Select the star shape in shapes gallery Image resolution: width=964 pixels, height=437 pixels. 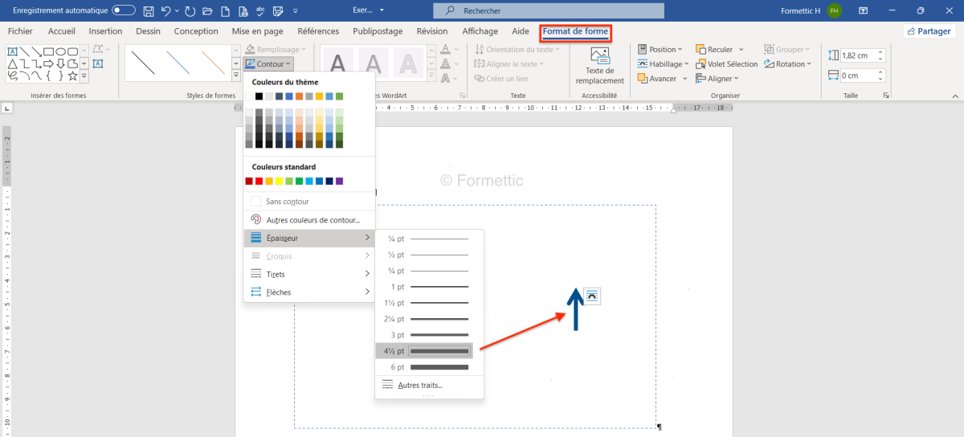pyautogui.click(x=72, y=76)
